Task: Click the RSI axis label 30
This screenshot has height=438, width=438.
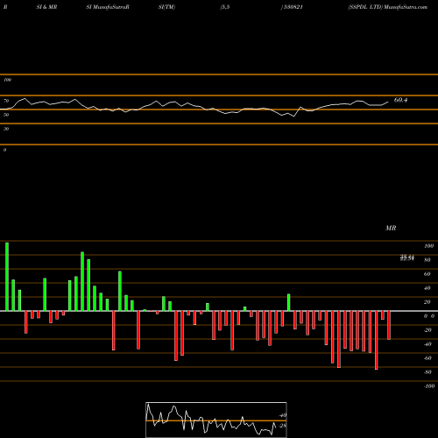Action: pyautogui.click(x=6, y=129)
